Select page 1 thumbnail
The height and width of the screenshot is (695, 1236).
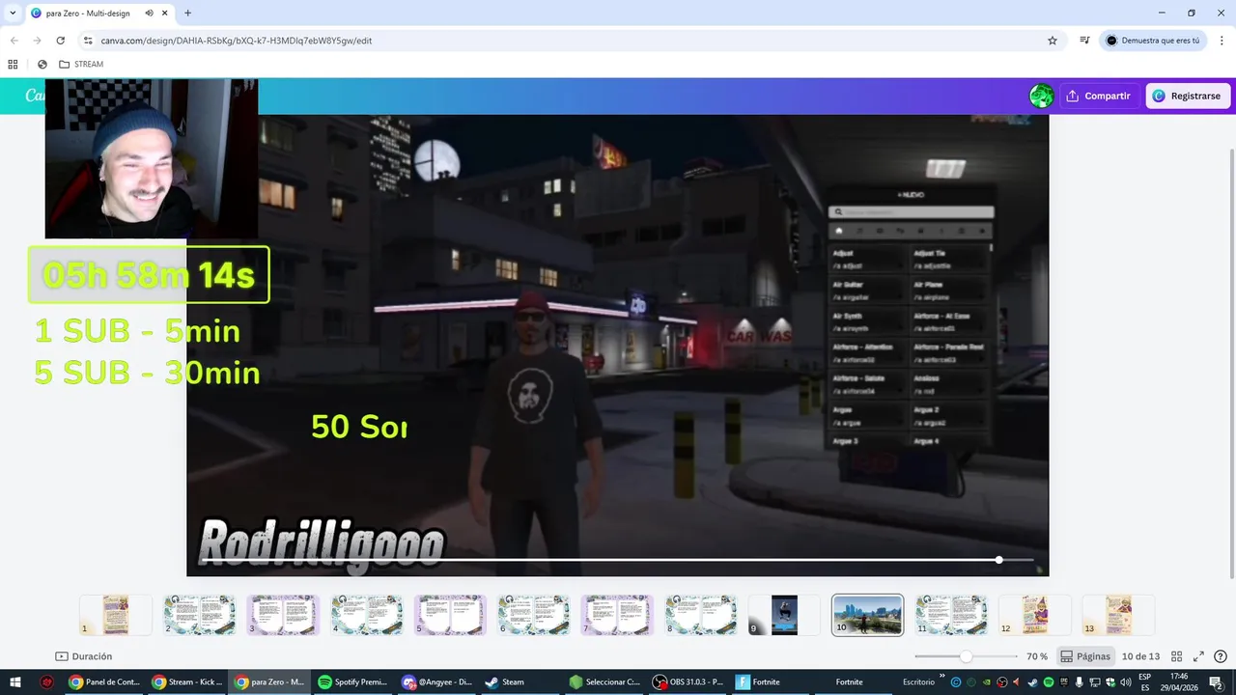(x=116, y=615)
